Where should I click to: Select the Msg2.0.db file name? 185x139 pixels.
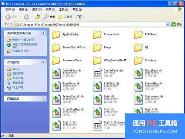151,109
